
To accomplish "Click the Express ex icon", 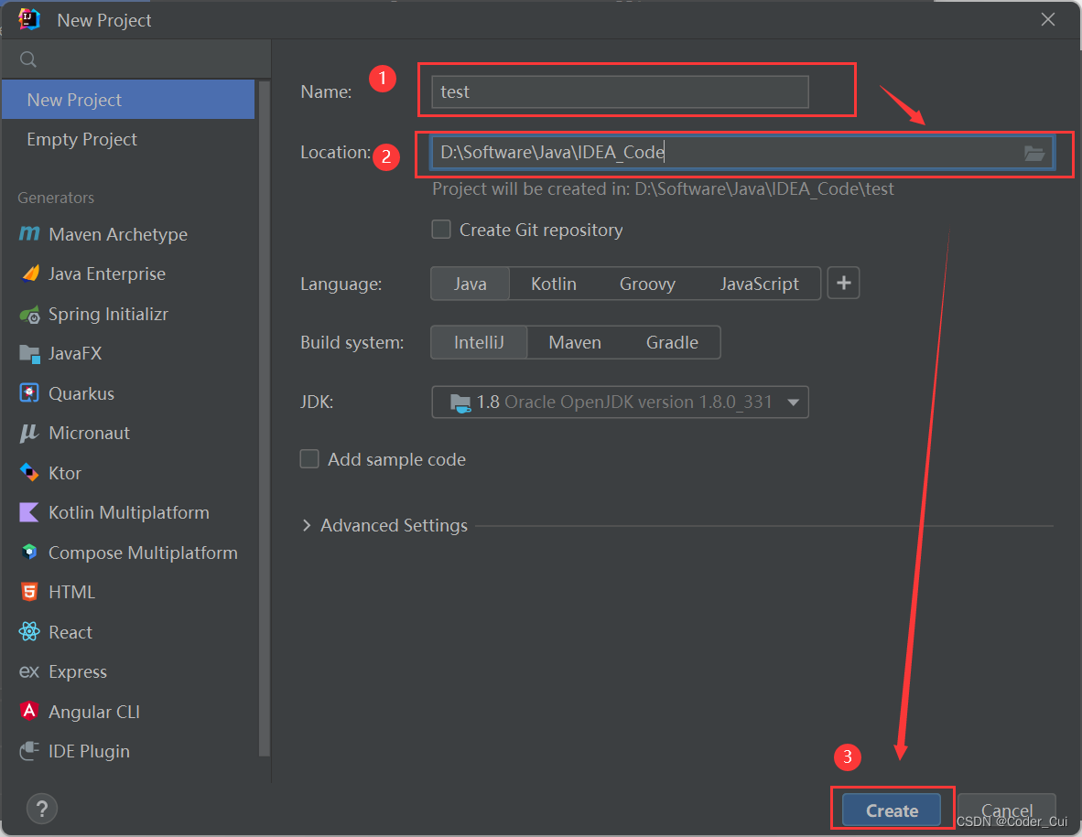I will tap(29, 671).
